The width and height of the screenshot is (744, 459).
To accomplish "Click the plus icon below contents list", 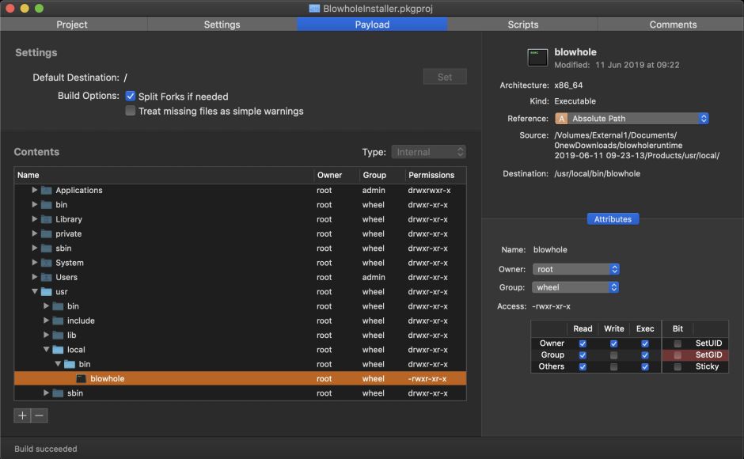I will (x=22, y=415).
